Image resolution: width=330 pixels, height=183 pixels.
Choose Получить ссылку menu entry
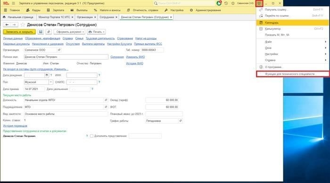point(293,10)
